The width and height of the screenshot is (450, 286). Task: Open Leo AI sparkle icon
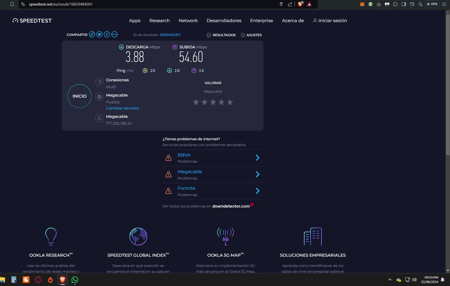(x=420, y=4)
